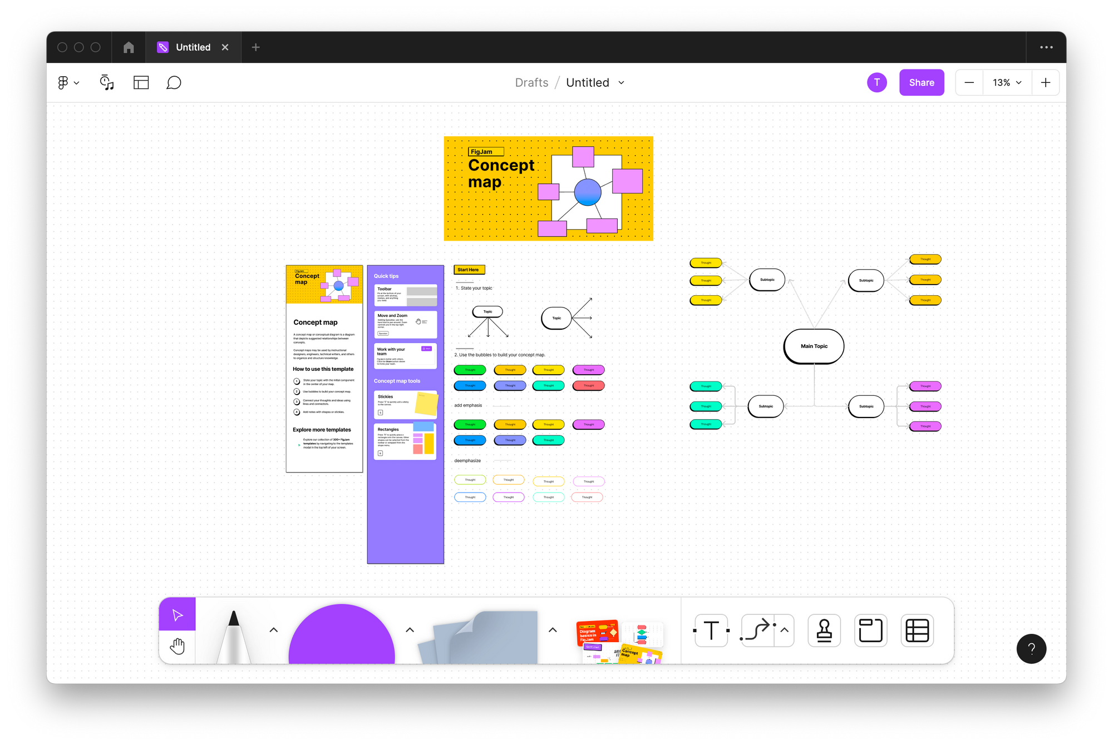Open the Figma main menu
This screenshot has height=745, width=1113.
68,83
